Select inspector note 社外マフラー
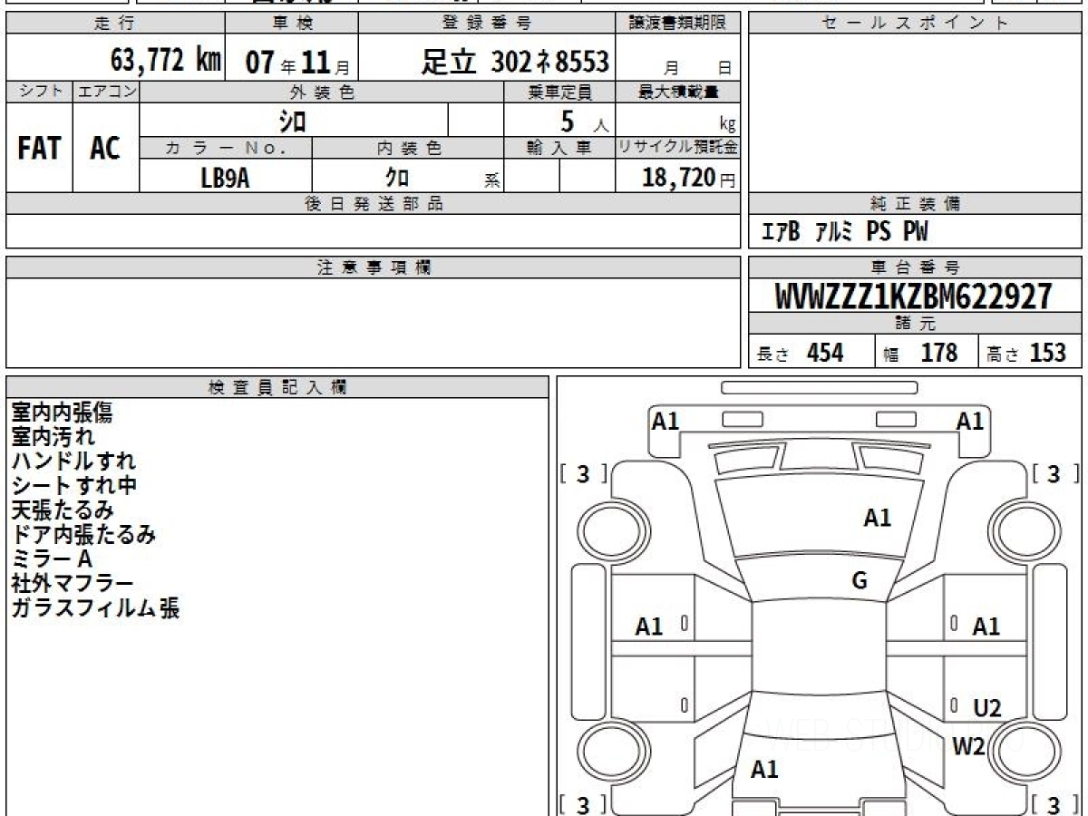Viewport: 1088px width, 816px height. (x=73, y=584)
